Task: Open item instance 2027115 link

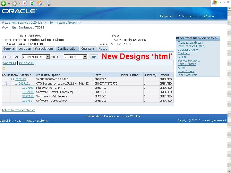Action: click(28, 92)
